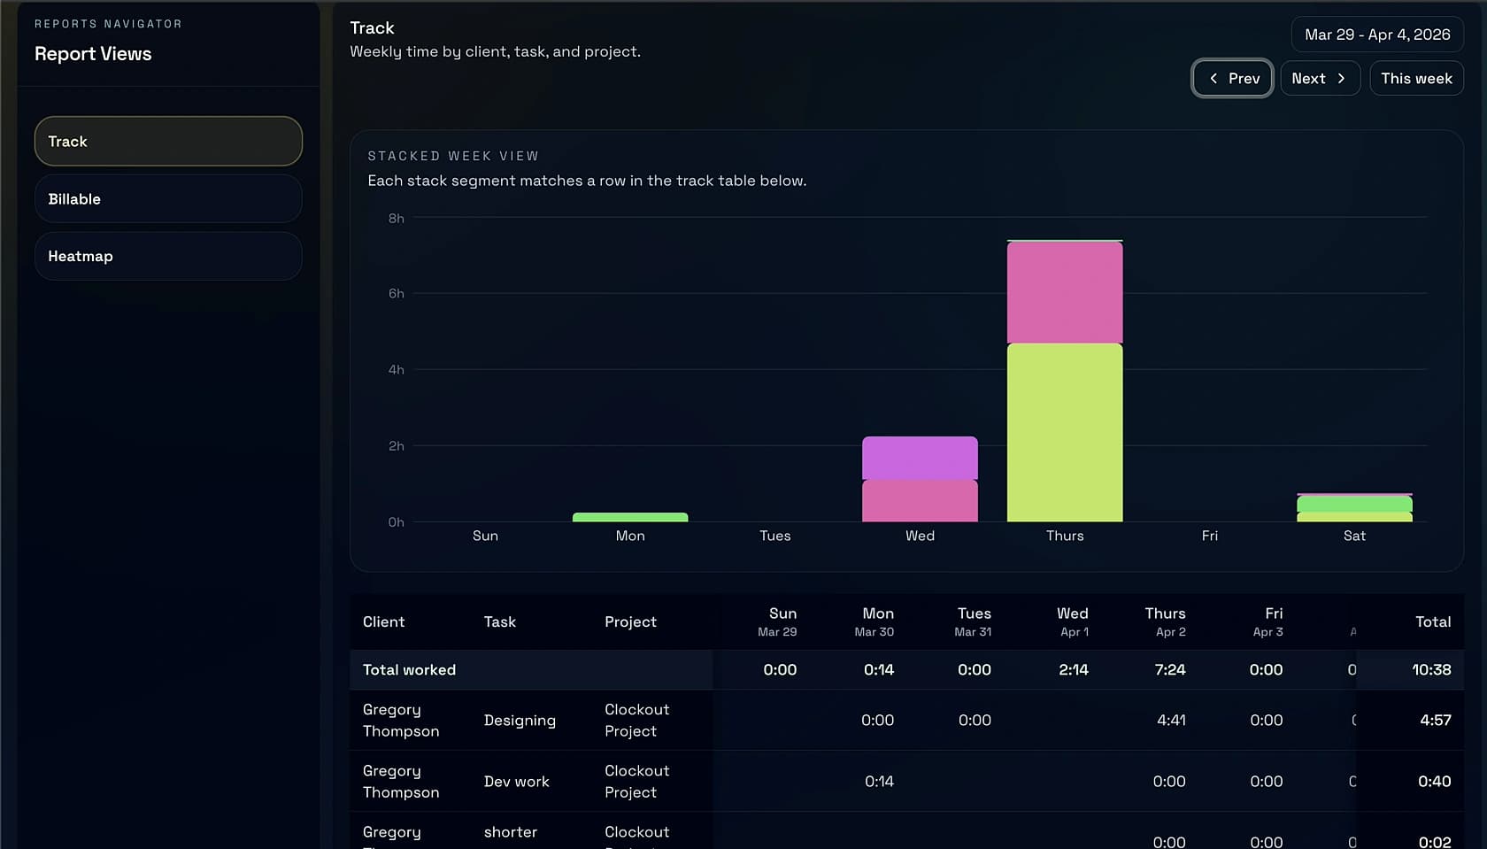Viewport: 1487px width, 849px height.
Task: Switch to the Heatmap report view
Action: pos(168,256)
